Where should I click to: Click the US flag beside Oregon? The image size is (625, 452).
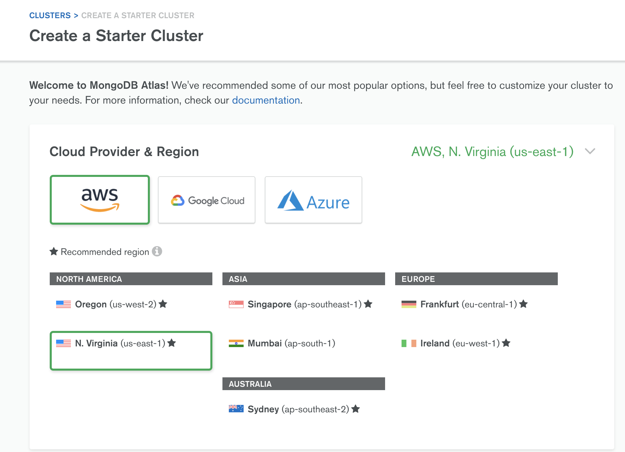point(64,304)
